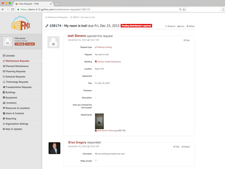225x169 pixels.
Task: Click the Users & Contacts icon
Action: pyautogui.click(x=4, y=113)
